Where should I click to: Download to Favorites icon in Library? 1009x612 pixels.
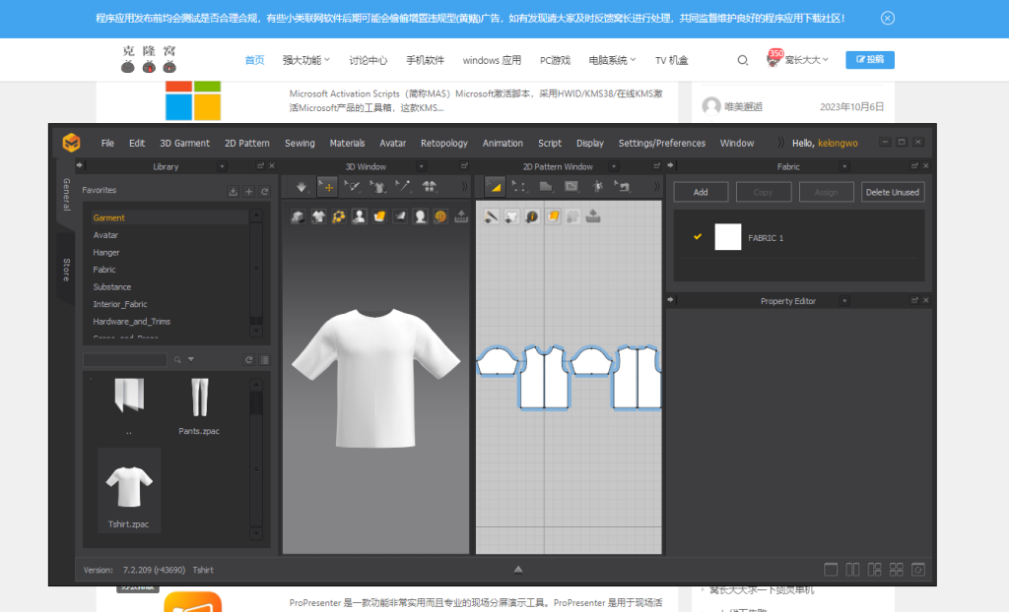point(233,192)
